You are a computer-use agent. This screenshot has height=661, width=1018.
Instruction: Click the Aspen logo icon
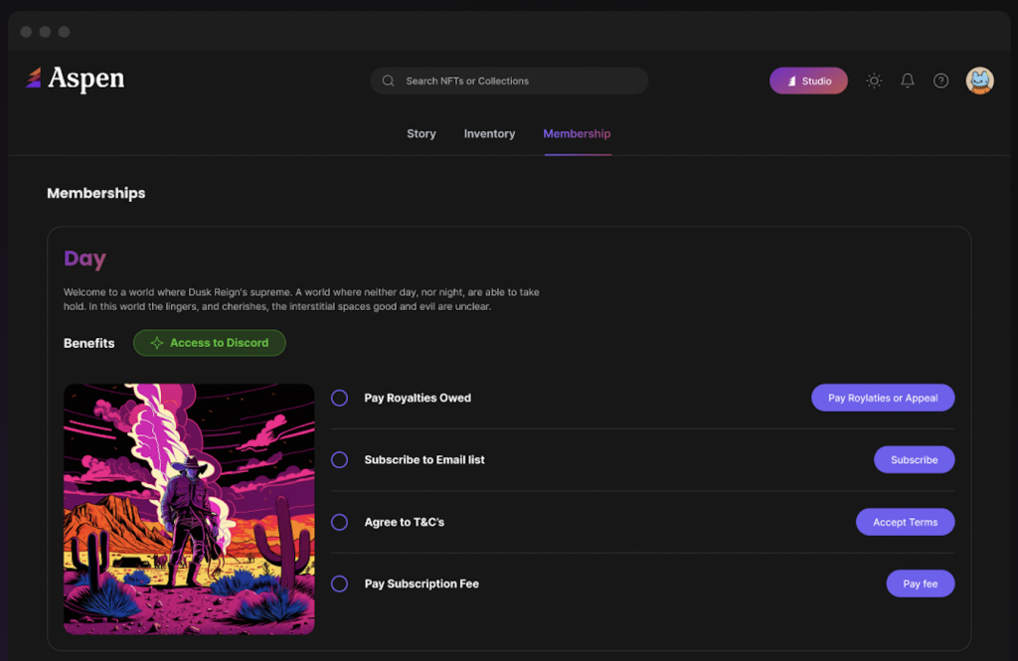pyautogui.click(x=35, y=80)
